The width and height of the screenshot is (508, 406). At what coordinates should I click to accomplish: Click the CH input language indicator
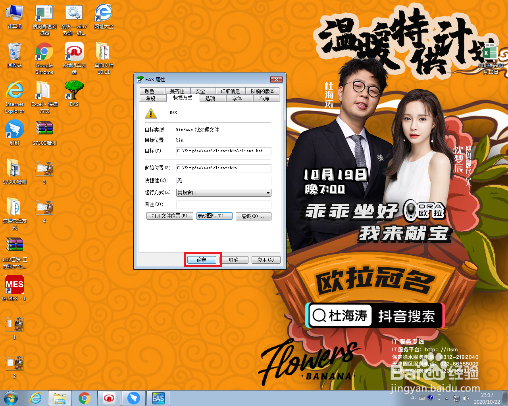[x=413, y=398]
